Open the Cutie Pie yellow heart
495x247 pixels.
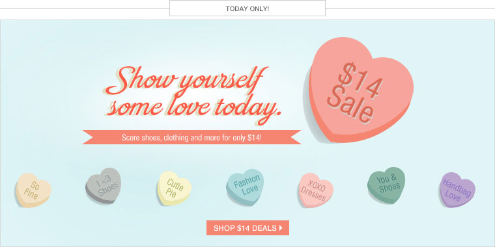[175, 188]
